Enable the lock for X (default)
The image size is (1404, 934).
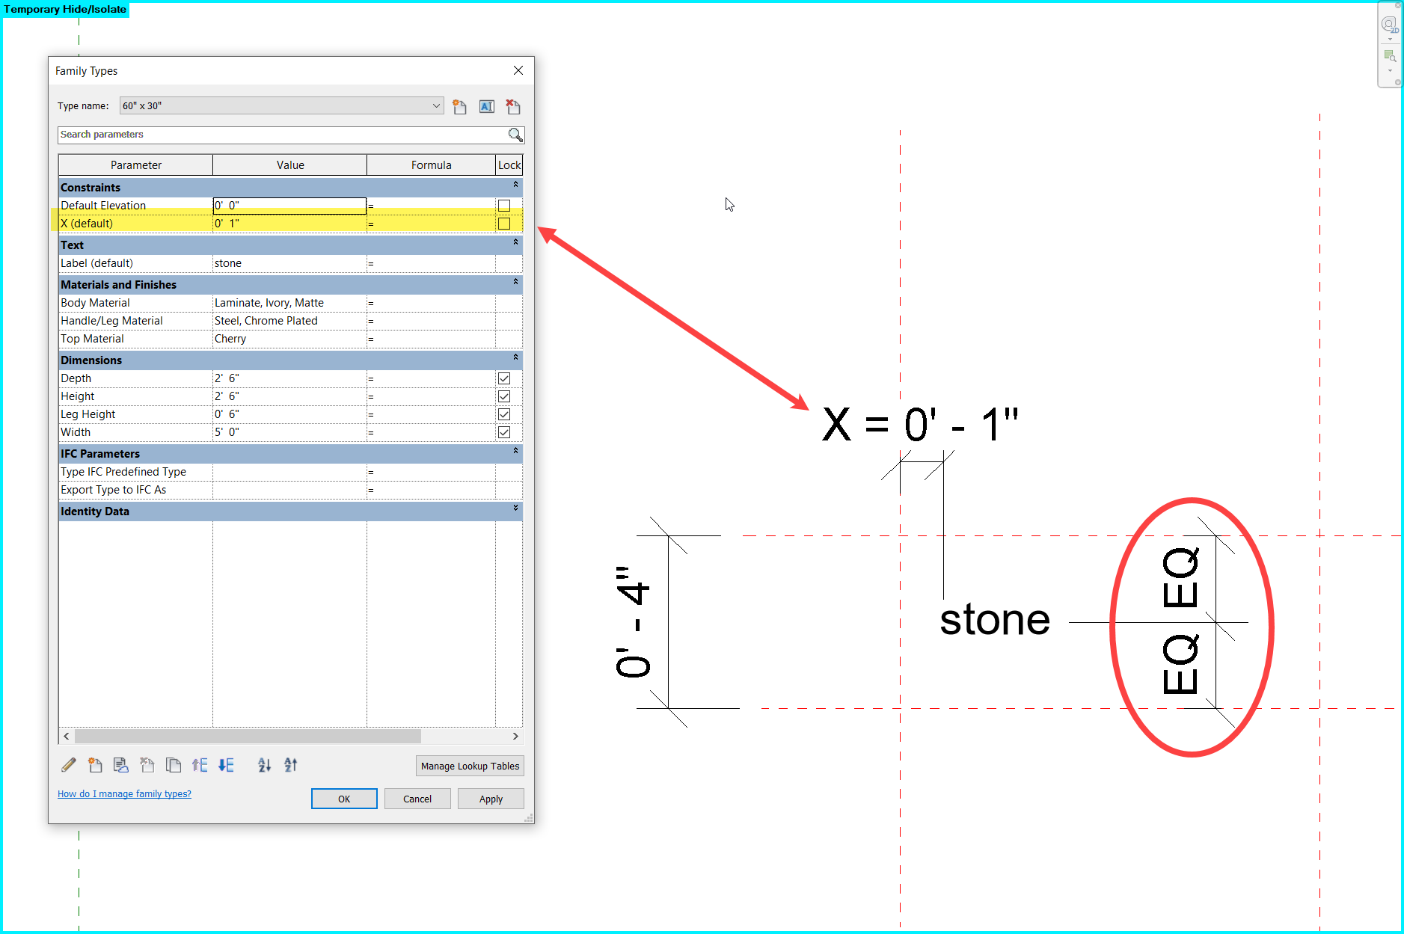503,223
